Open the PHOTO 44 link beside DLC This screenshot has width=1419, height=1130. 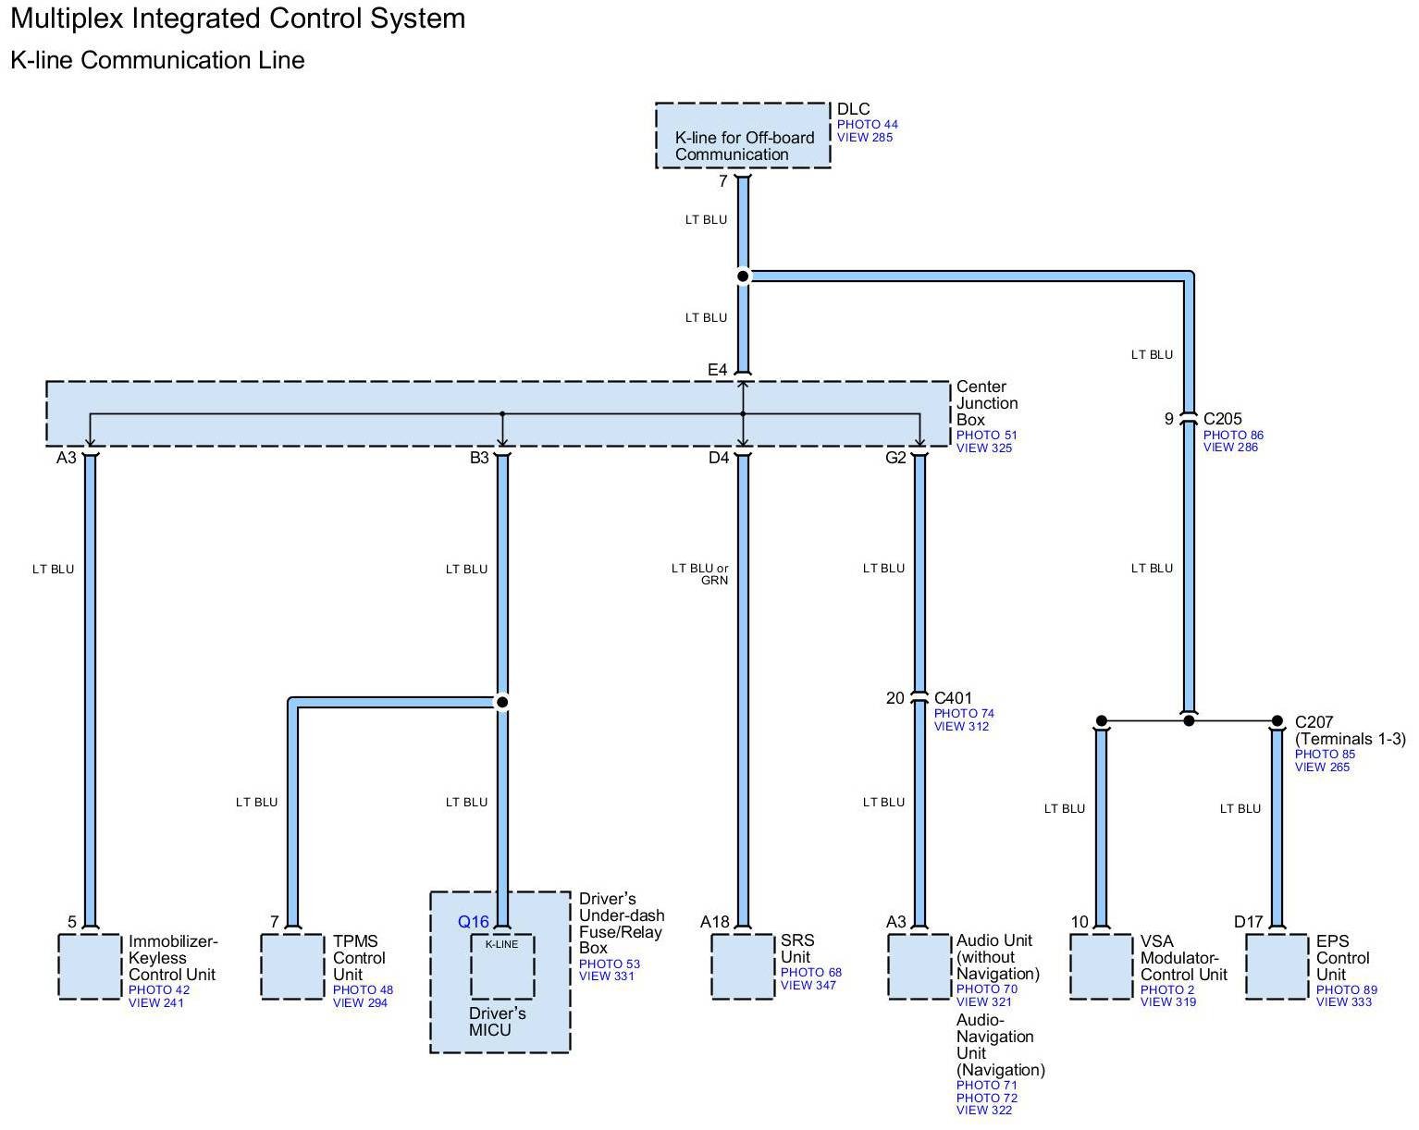pyautogui.click(x=867, y=125)
